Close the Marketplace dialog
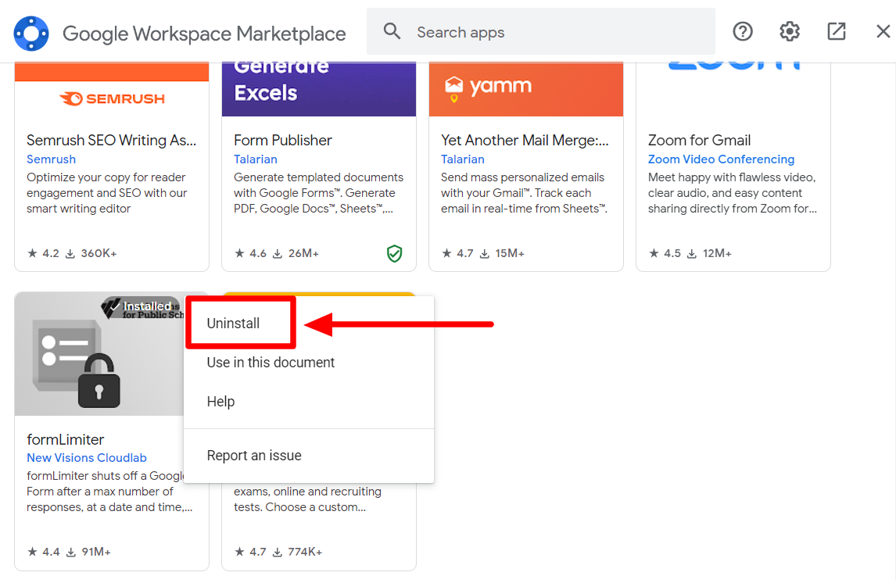 [x=883, y=30]
